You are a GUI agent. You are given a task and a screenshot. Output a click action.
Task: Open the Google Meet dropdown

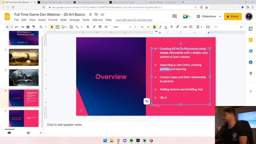[x=187, y=16]
